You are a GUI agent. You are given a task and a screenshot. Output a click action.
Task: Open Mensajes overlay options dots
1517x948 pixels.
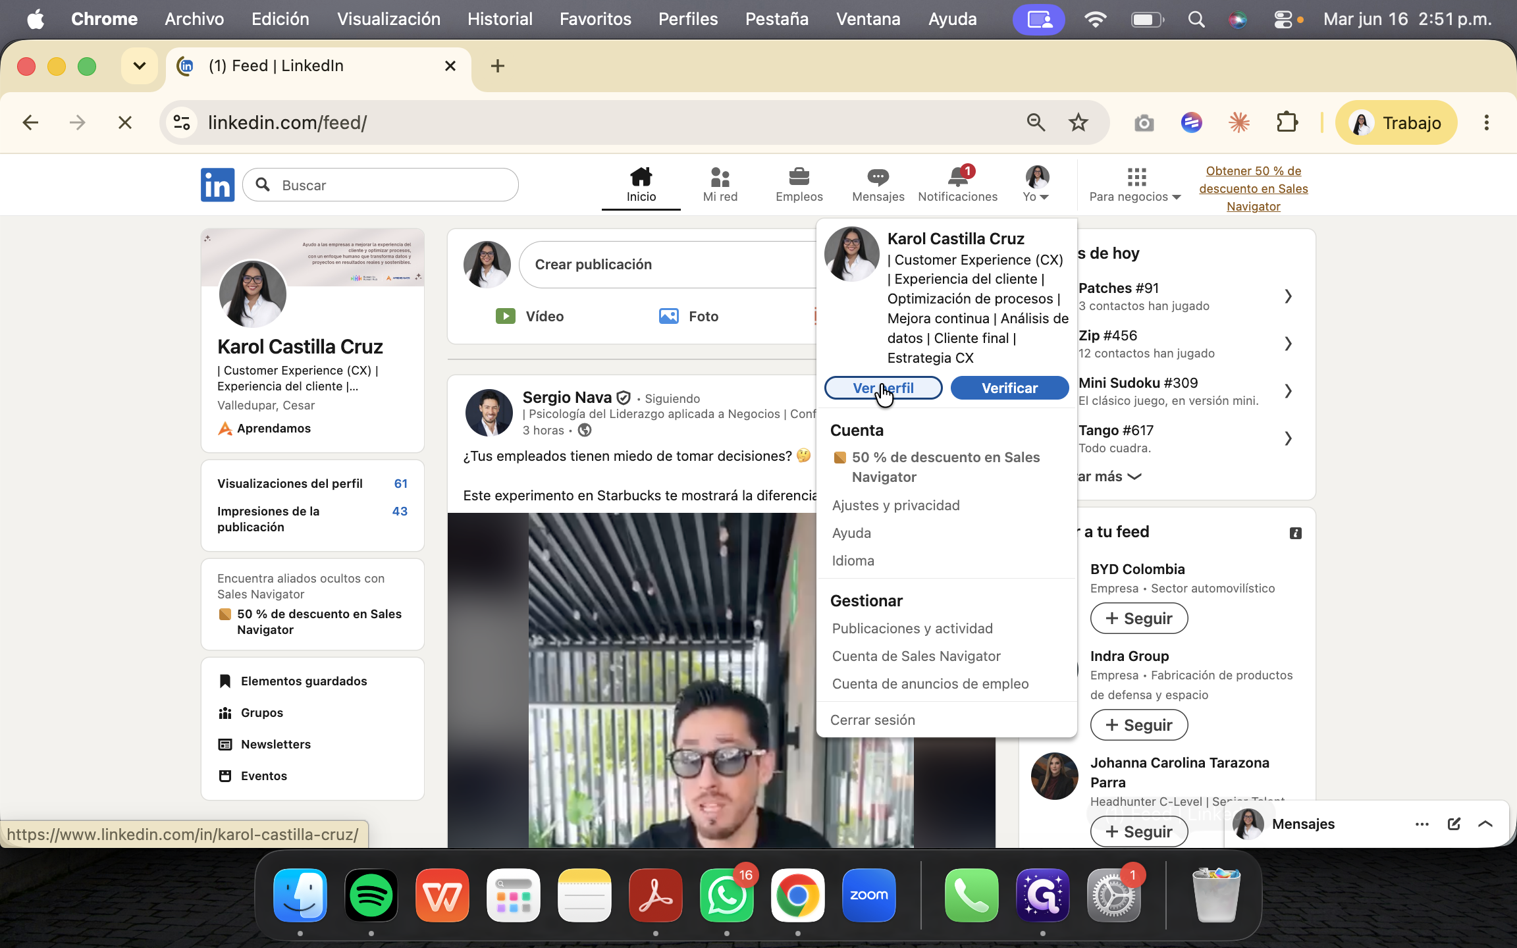coord(1422,824)
